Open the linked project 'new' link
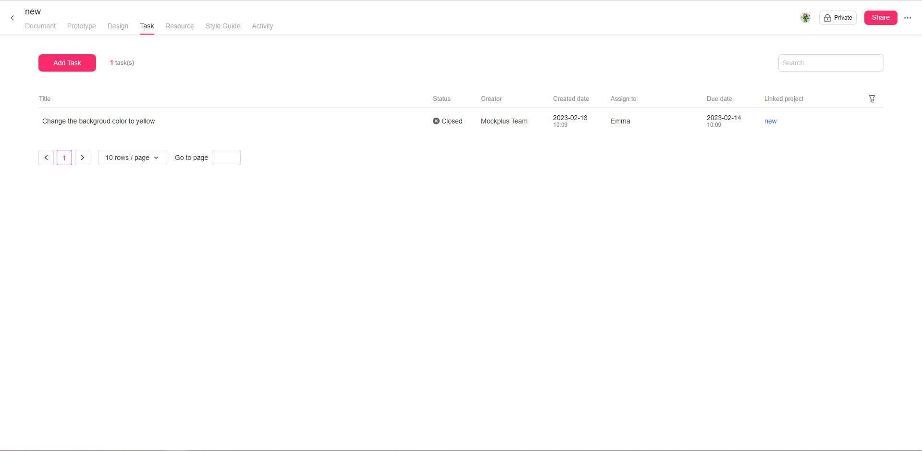Viewport: 922px width, 451px height. tap(770, 121)
